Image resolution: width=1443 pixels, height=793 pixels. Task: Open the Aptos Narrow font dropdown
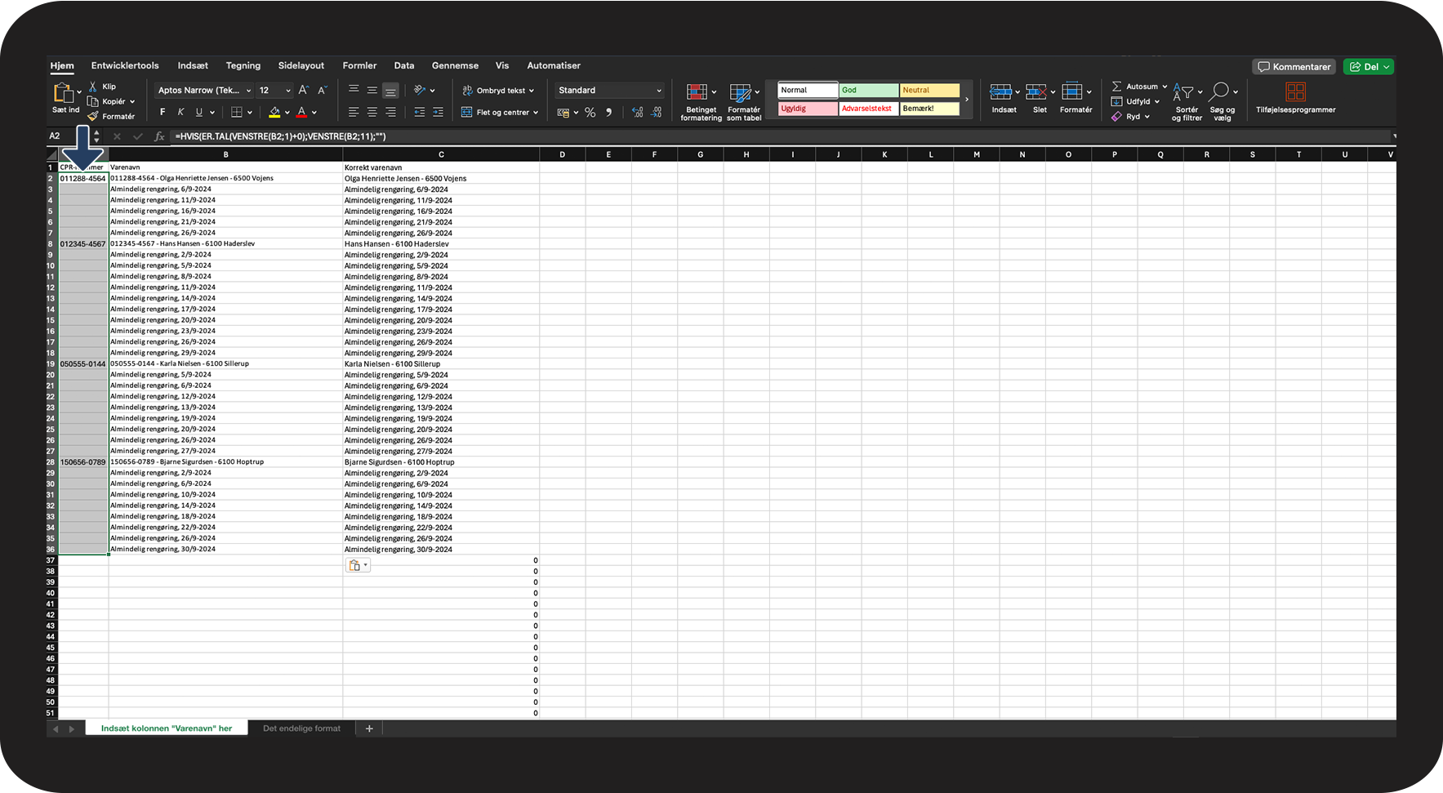204,91
